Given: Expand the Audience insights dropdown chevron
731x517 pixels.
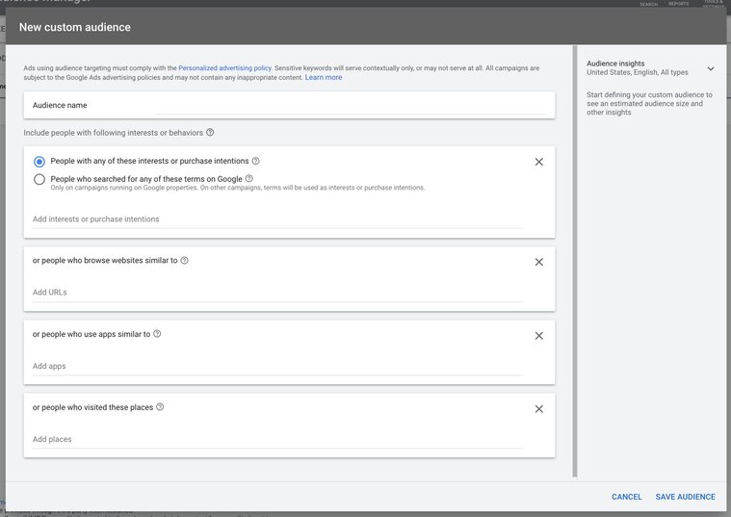Looking at the screenshot, I should [711, 68].
